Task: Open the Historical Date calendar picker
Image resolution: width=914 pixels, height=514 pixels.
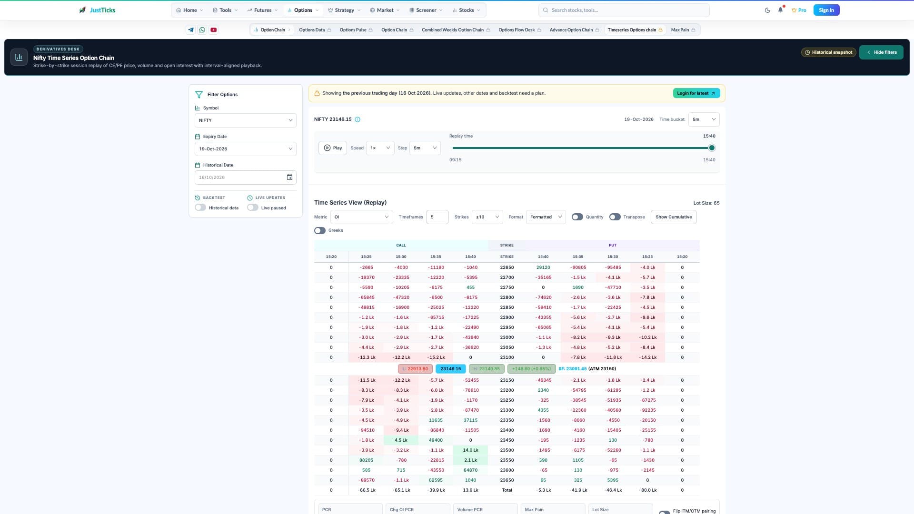Action: pyautogui.click(x=289, y=177)
